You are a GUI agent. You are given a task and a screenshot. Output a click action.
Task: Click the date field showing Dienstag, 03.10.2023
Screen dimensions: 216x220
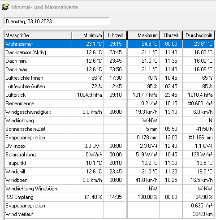pos(56,22)
